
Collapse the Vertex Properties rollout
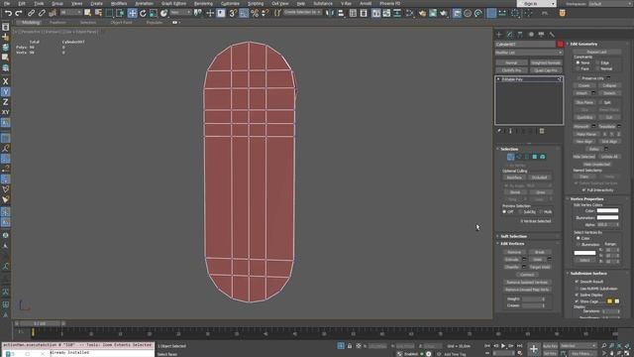[587, 198]
